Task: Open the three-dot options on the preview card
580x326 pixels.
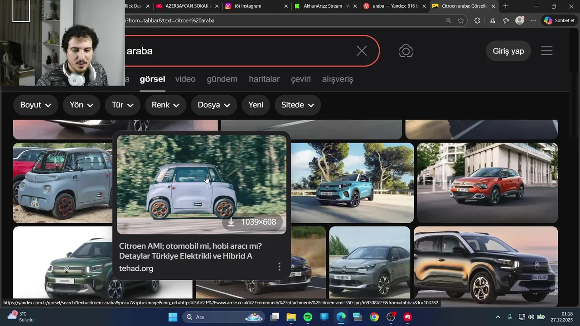Action: pyautogui.click(x=279, y=266)
